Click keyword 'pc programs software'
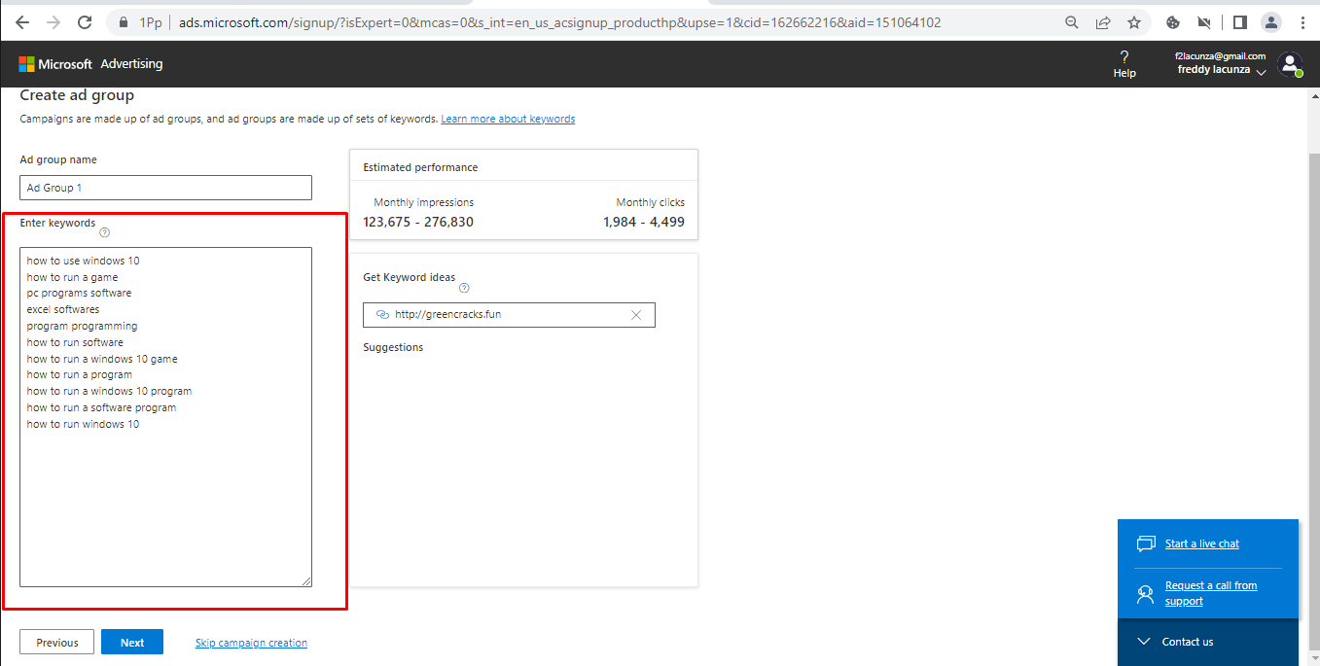This screenshot has width=1320, height=666. (x=79, y=293)
